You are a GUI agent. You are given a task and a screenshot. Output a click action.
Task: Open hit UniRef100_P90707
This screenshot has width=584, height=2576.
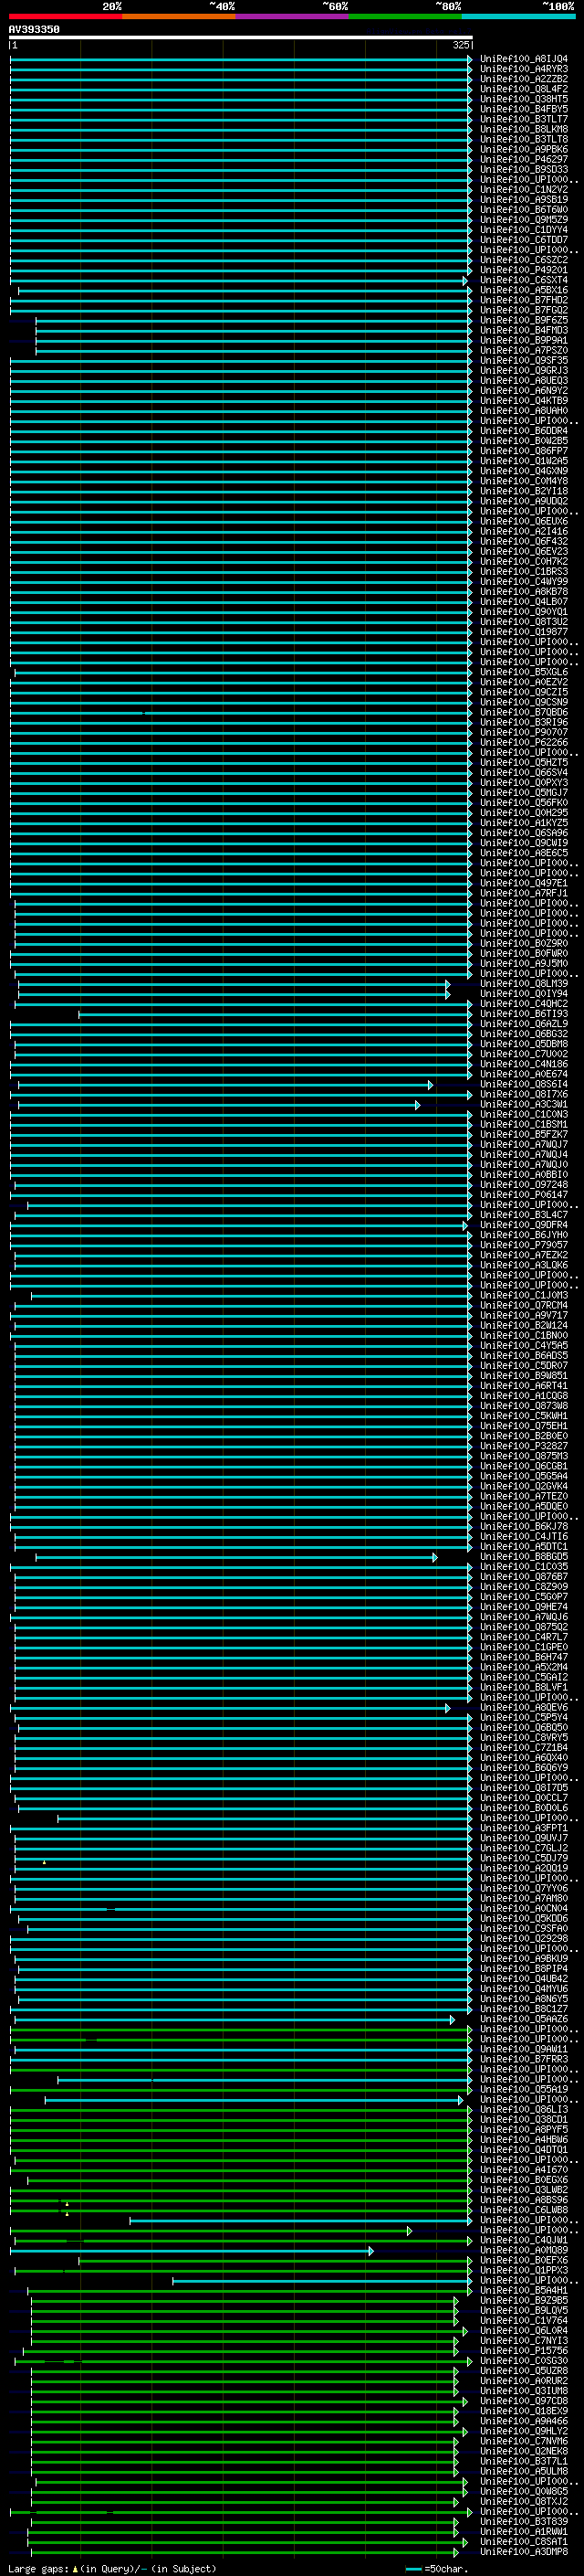pyautogui.click(x=523, y=733)
